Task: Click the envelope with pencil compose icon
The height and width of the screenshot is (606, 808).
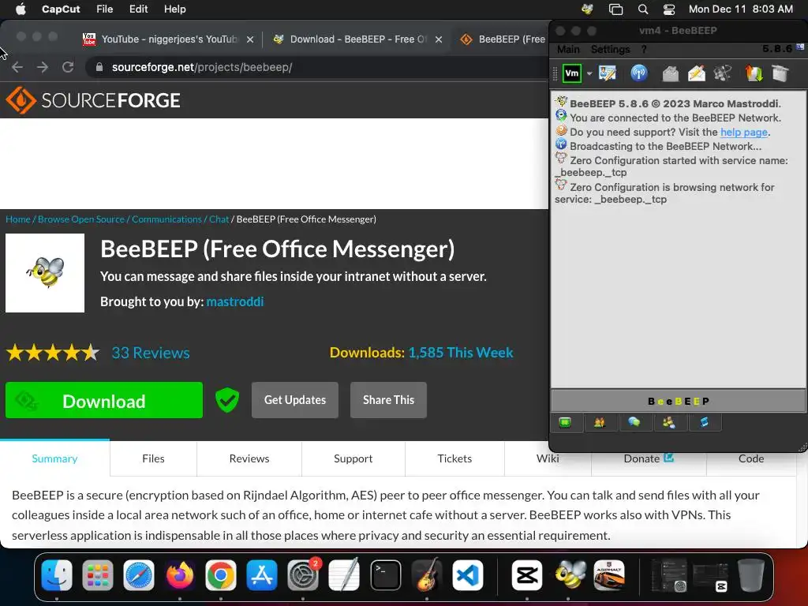Action: coord(697,73)
